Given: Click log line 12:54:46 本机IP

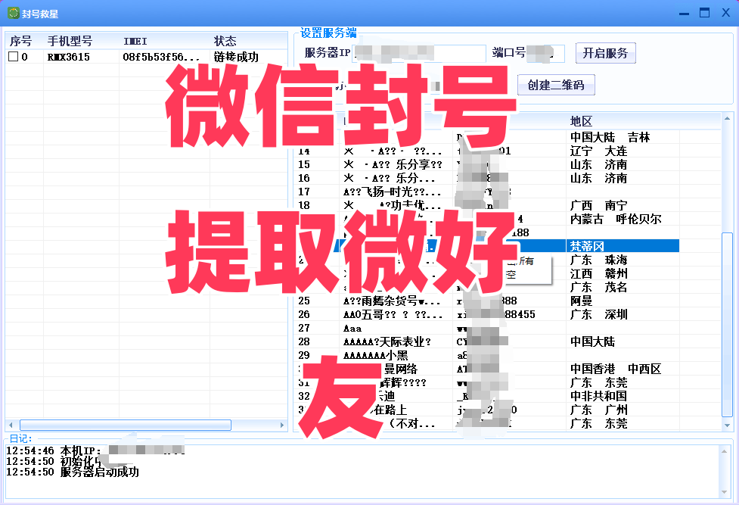Looking at the screenshot, I should 95,450.
